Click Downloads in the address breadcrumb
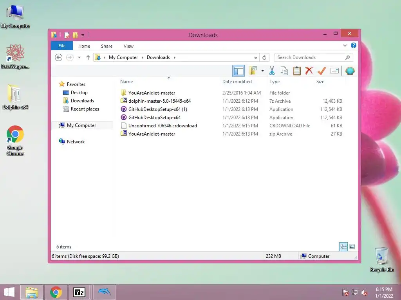 point(158,57)
